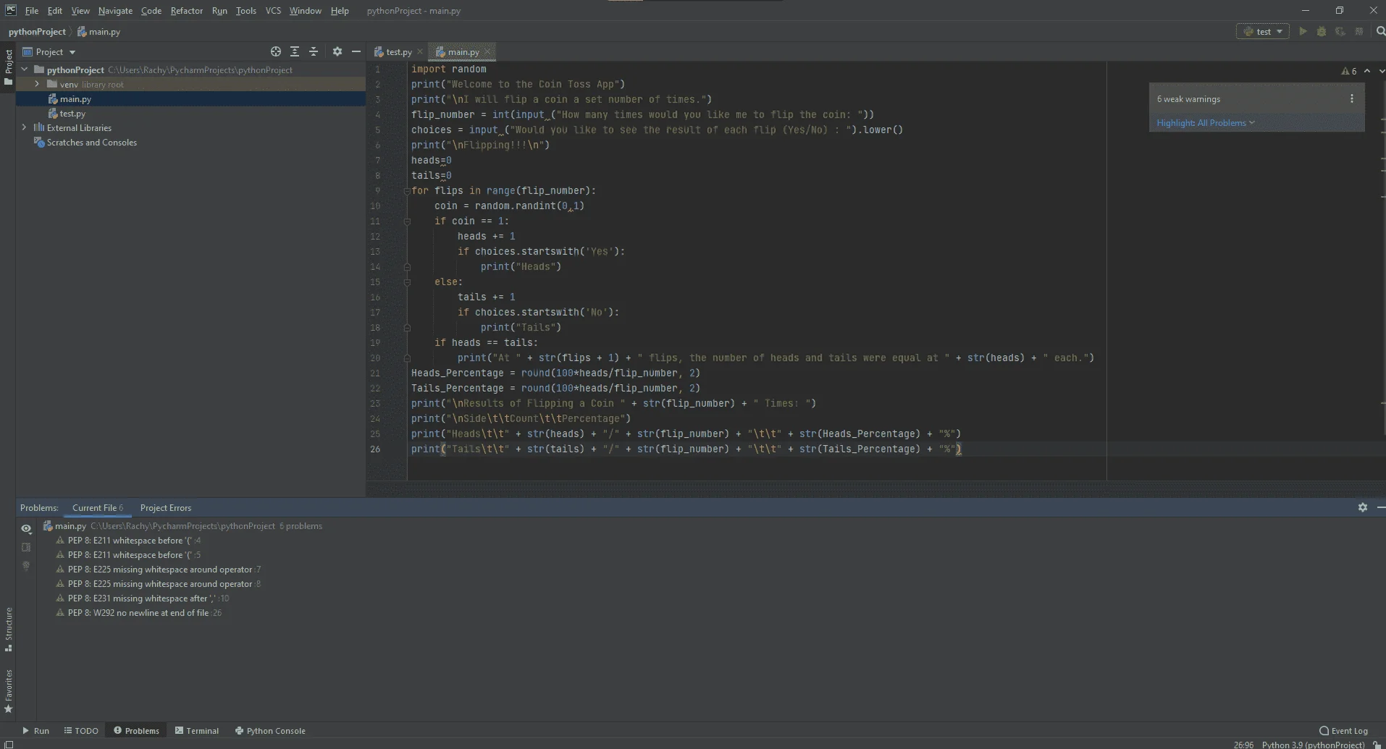Click pythonProject in the breadcrumb navigation bar
The image size is (1386, 749).
tap(37, 31)
